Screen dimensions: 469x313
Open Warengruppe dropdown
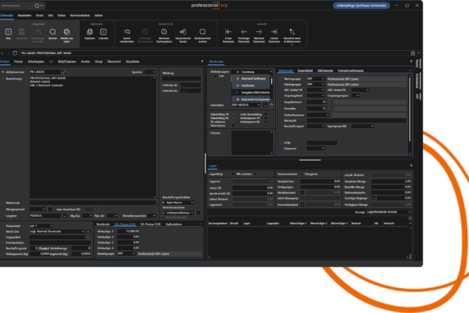tap(316, 79)
